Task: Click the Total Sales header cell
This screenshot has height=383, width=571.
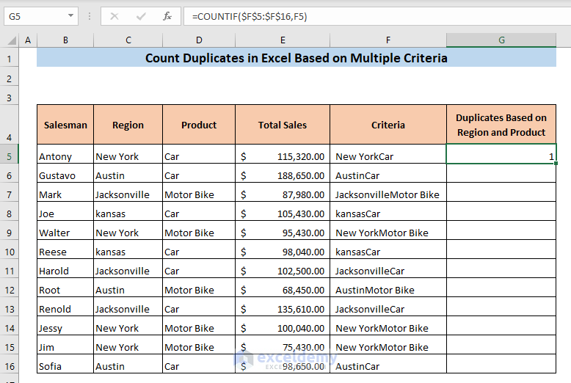Action: (x=283, y=125)
